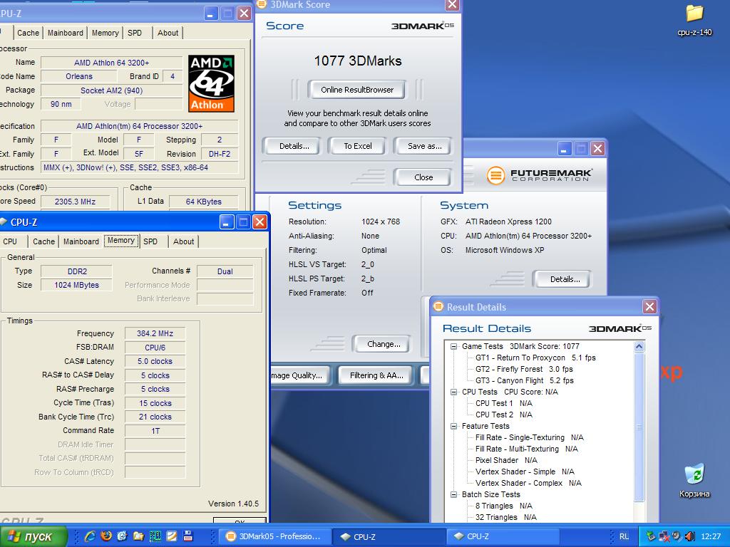Select GT3 - Canyon Flight row
The image size is (730, 547).
click(524, 380)
